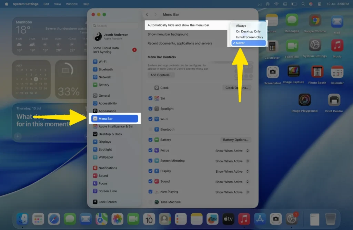Viewport: 353px width, 230px height.
Task: Enable the Bluetooth menu bar control checkbox
Action: [151, 129]
